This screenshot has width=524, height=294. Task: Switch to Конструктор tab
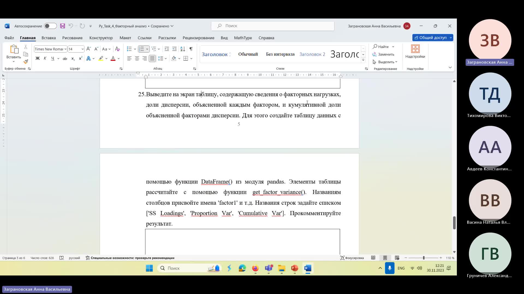click(x=101, y=38)
